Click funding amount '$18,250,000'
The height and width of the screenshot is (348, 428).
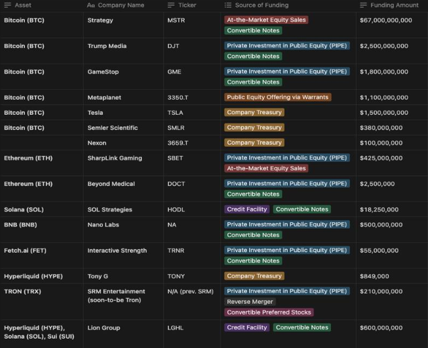[x=379, y=210]
